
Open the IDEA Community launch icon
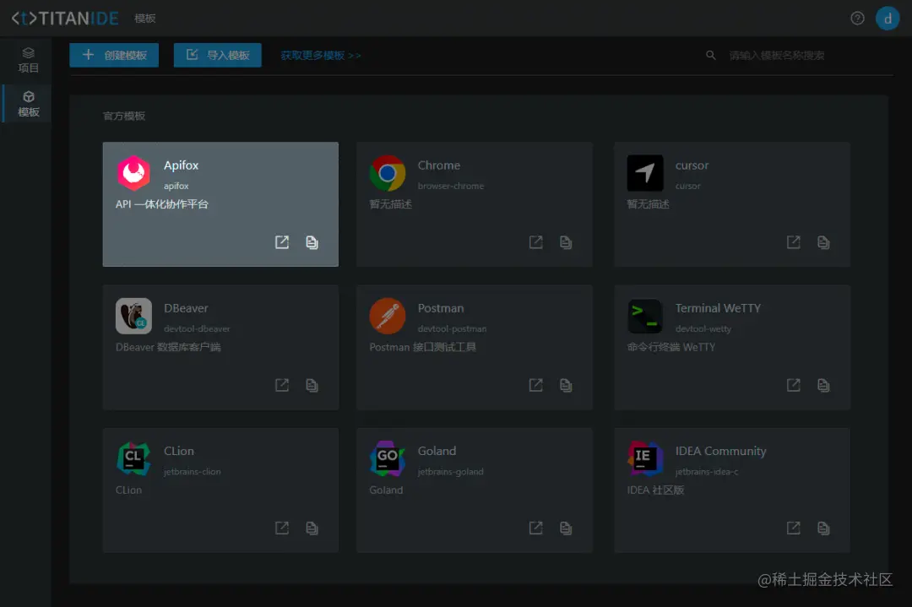pyautogui.click(x=793, y=528)
